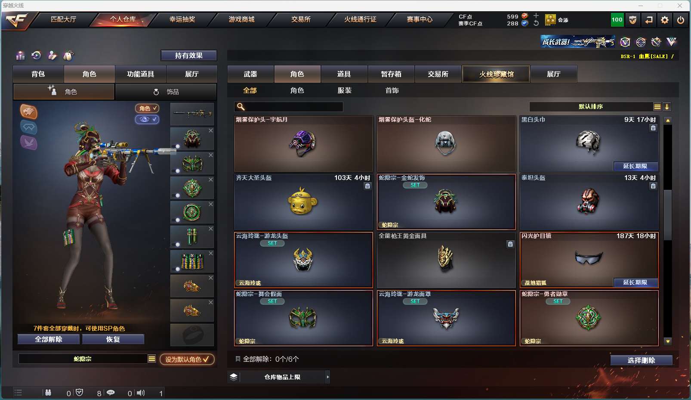The image size is (691, 400).
Task: Expand the 仓库物品上限 arrow
Action: (328, 377)
